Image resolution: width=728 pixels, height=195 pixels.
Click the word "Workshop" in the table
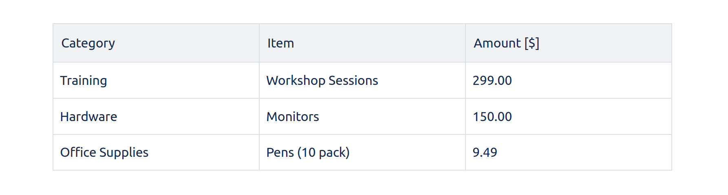click(x=296, y=80)
